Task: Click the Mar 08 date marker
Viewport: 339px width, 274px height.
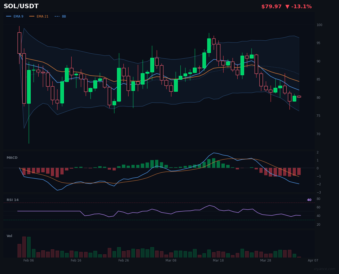Action: pos(171,260)
